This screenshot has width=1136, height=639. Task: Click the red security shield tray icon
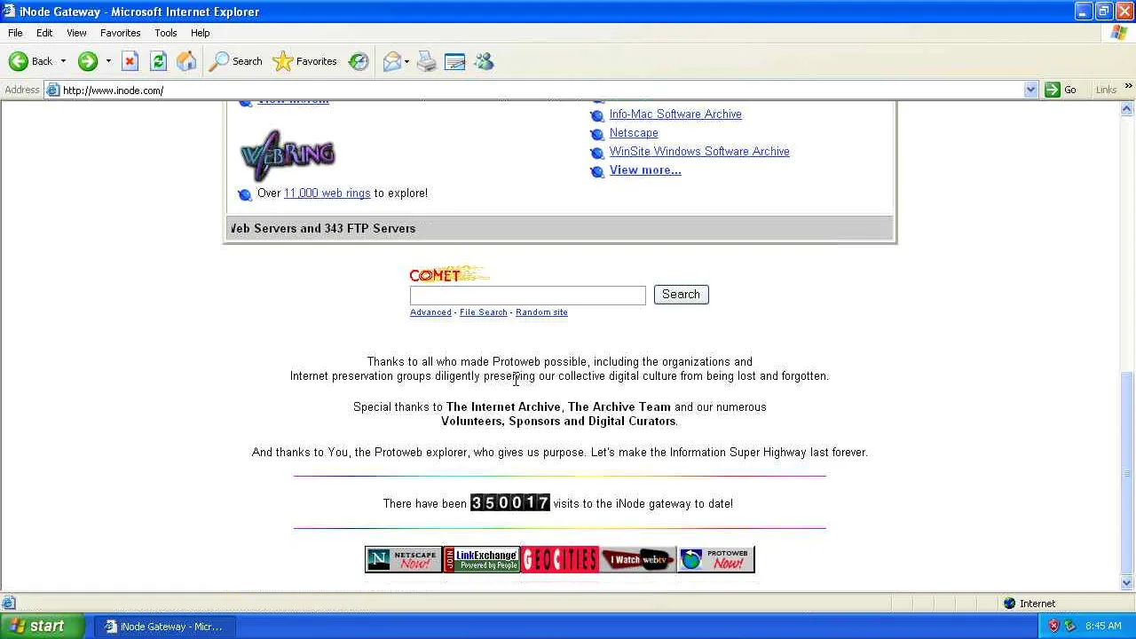click(1053, 627)
